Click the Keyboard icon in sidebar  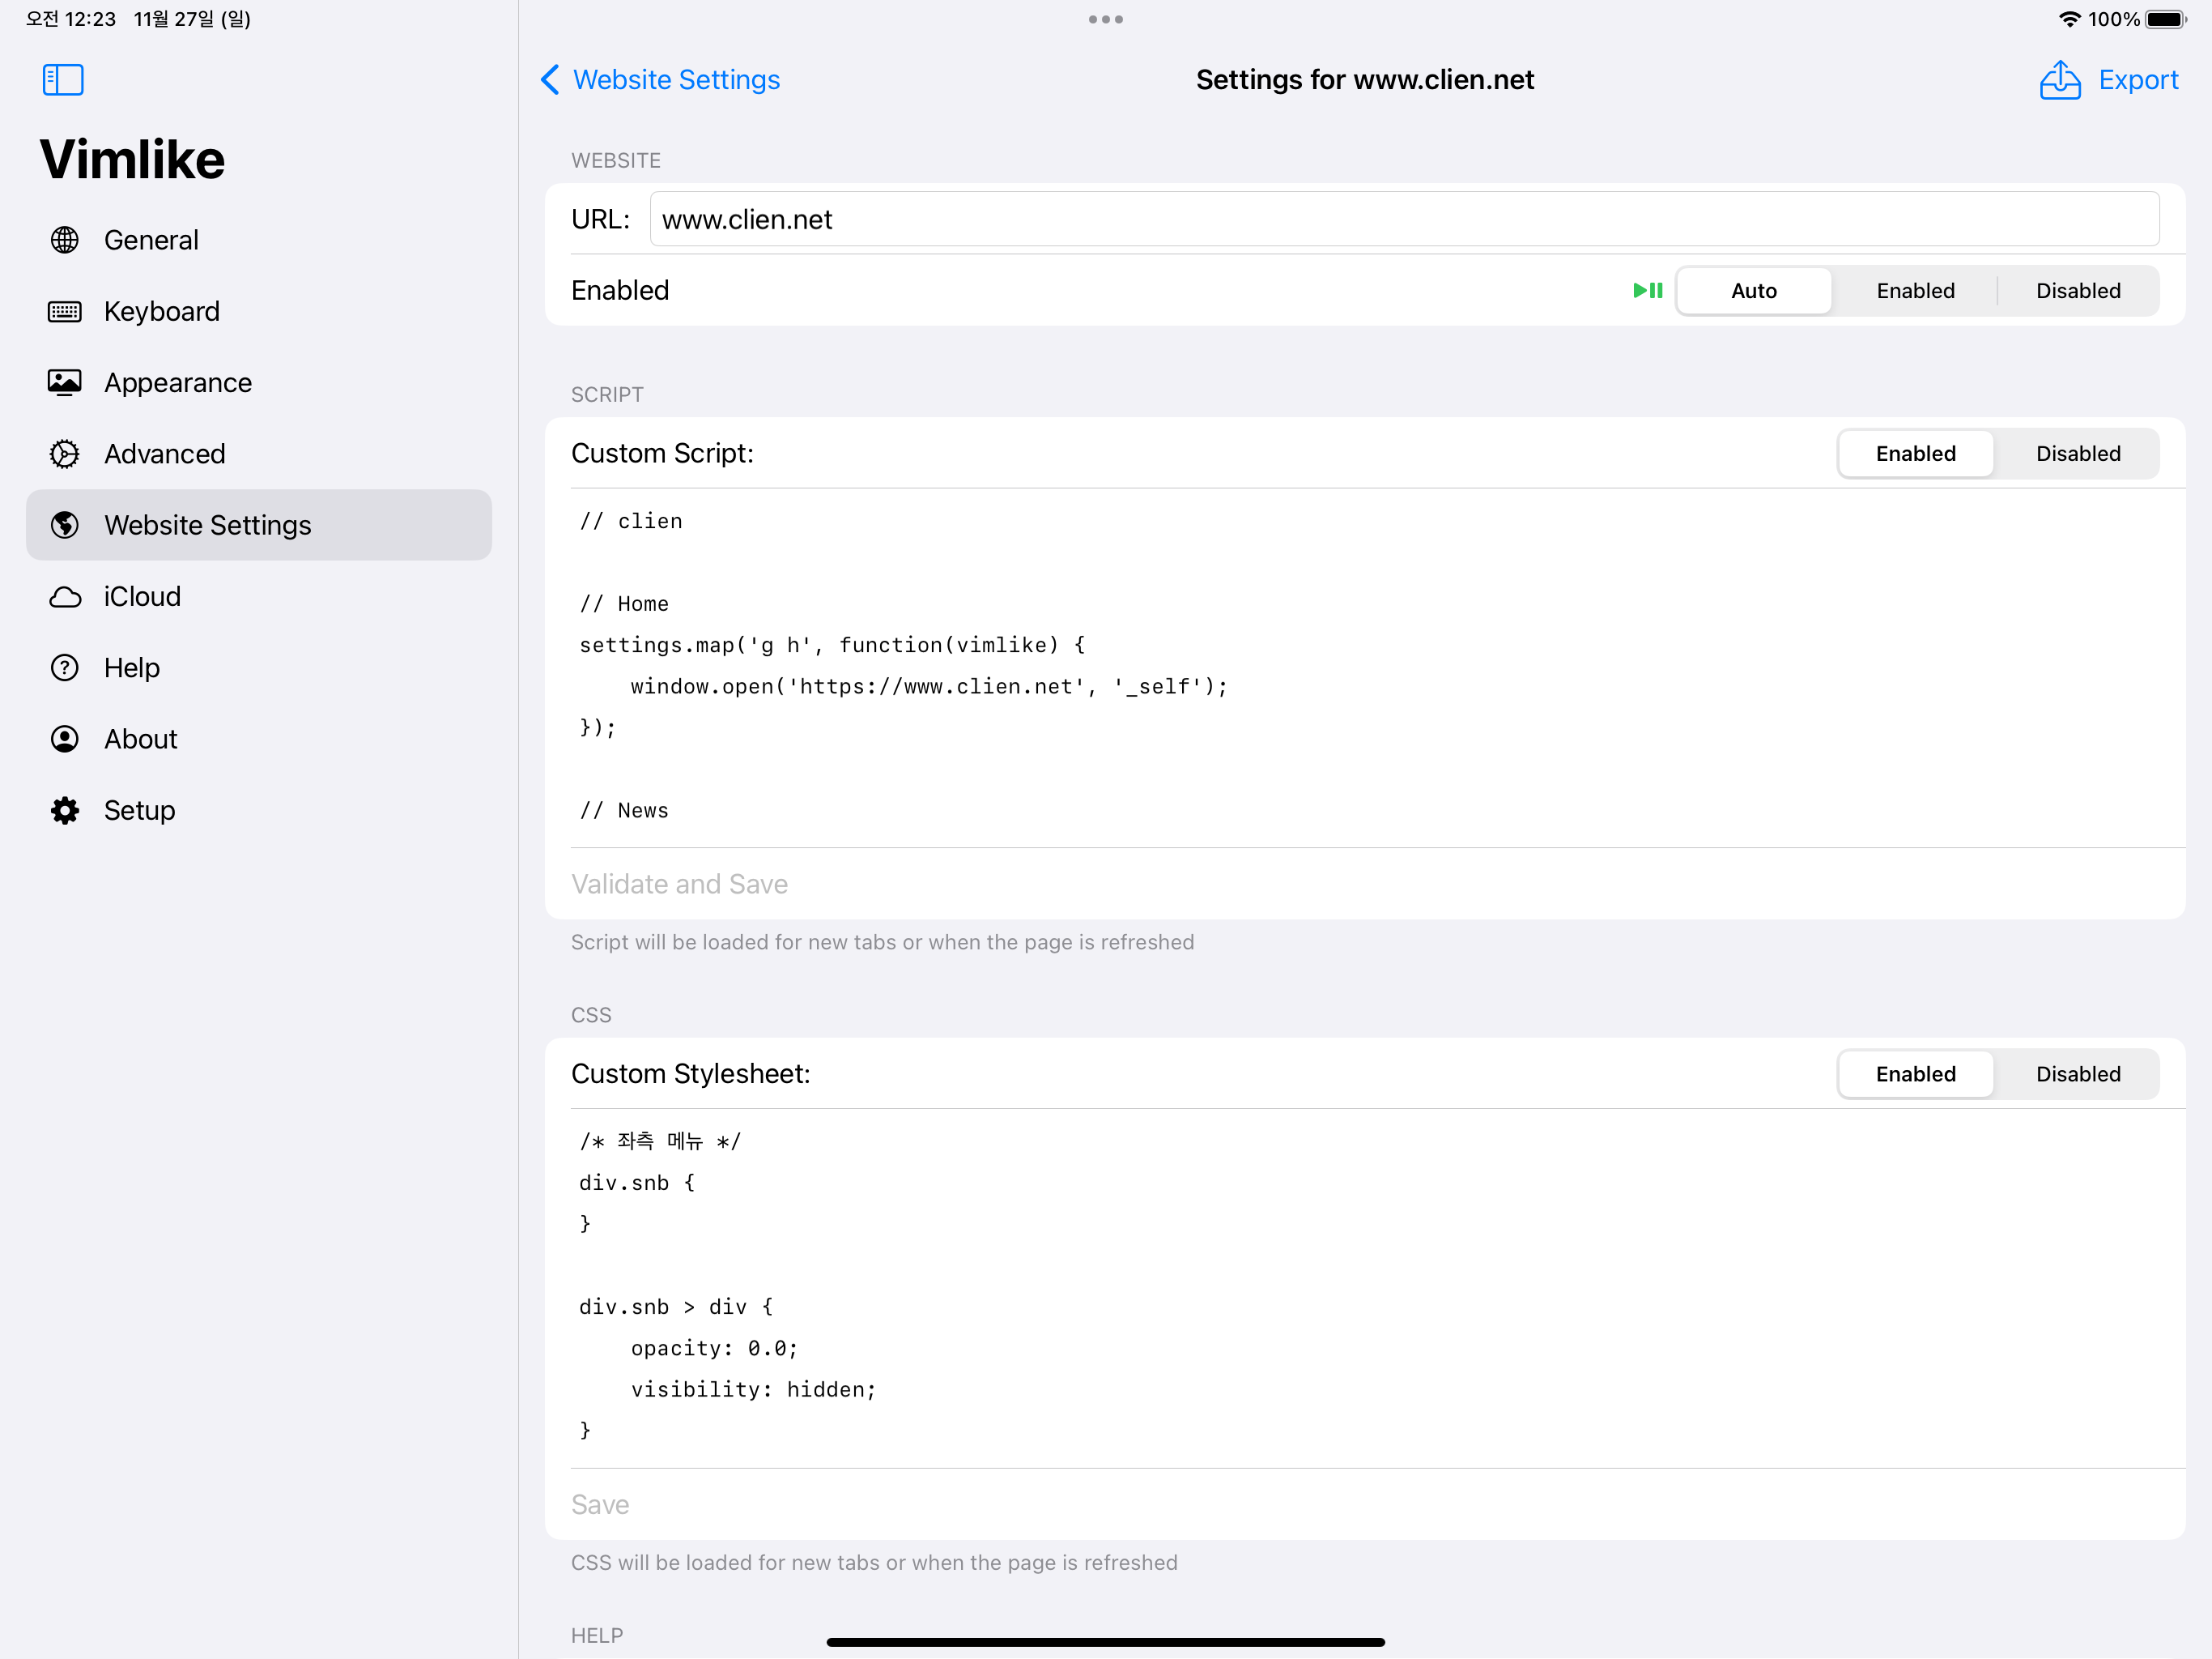point(65,311)
